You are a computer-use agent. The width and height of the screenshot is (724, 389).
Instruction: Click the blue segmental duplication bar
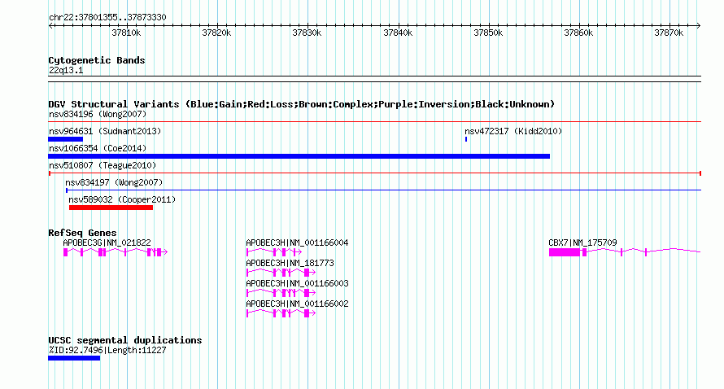pos(74,358)
